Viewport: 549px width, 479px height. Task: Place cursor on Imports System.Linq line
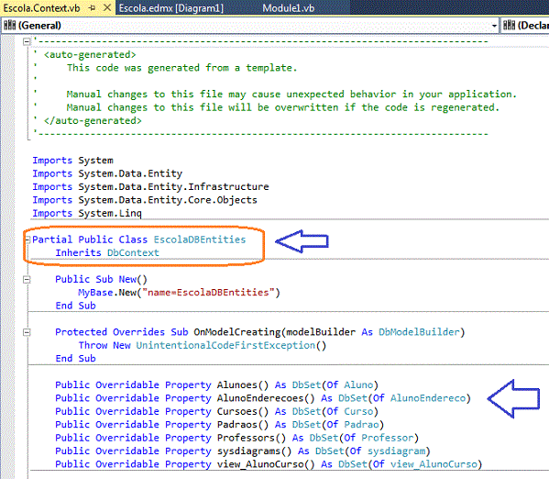[87, 213]
